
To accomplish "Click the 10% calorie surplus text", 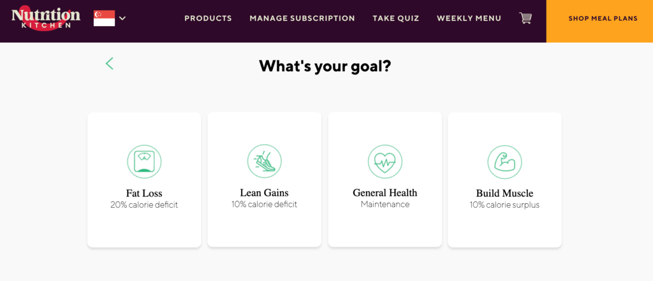I will (504, 205).
